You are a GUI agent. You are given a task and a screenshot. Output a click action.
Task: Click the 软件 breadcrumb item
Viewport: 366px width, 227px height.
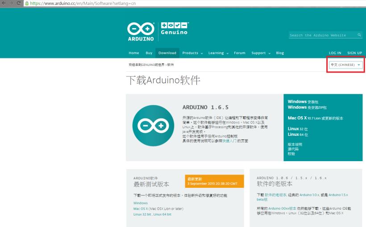(x=171, y=65)
